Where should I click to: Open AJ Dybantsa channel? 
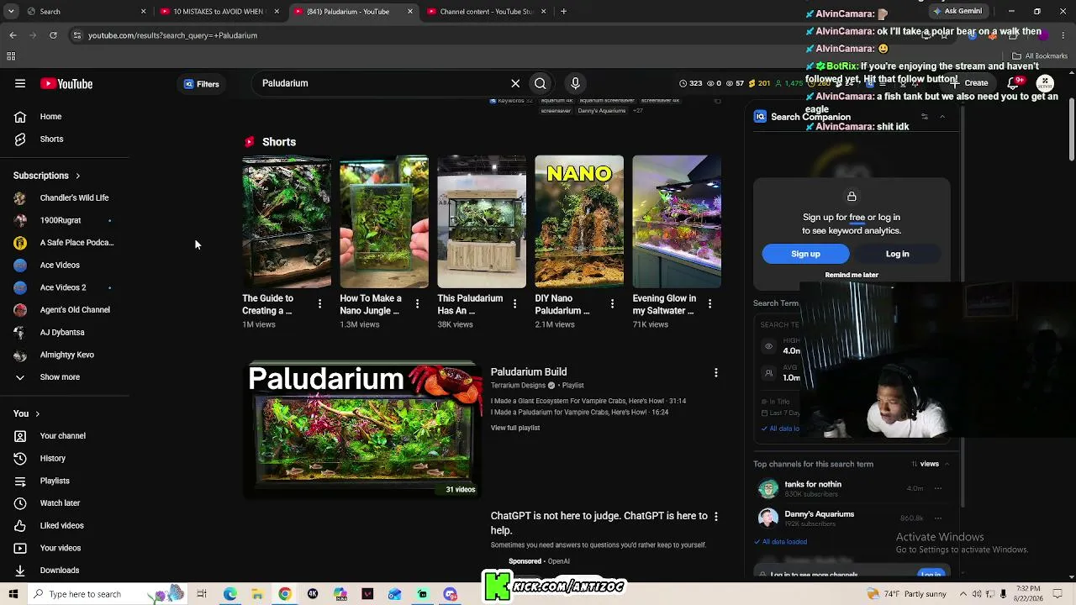[x=65, y=332]
